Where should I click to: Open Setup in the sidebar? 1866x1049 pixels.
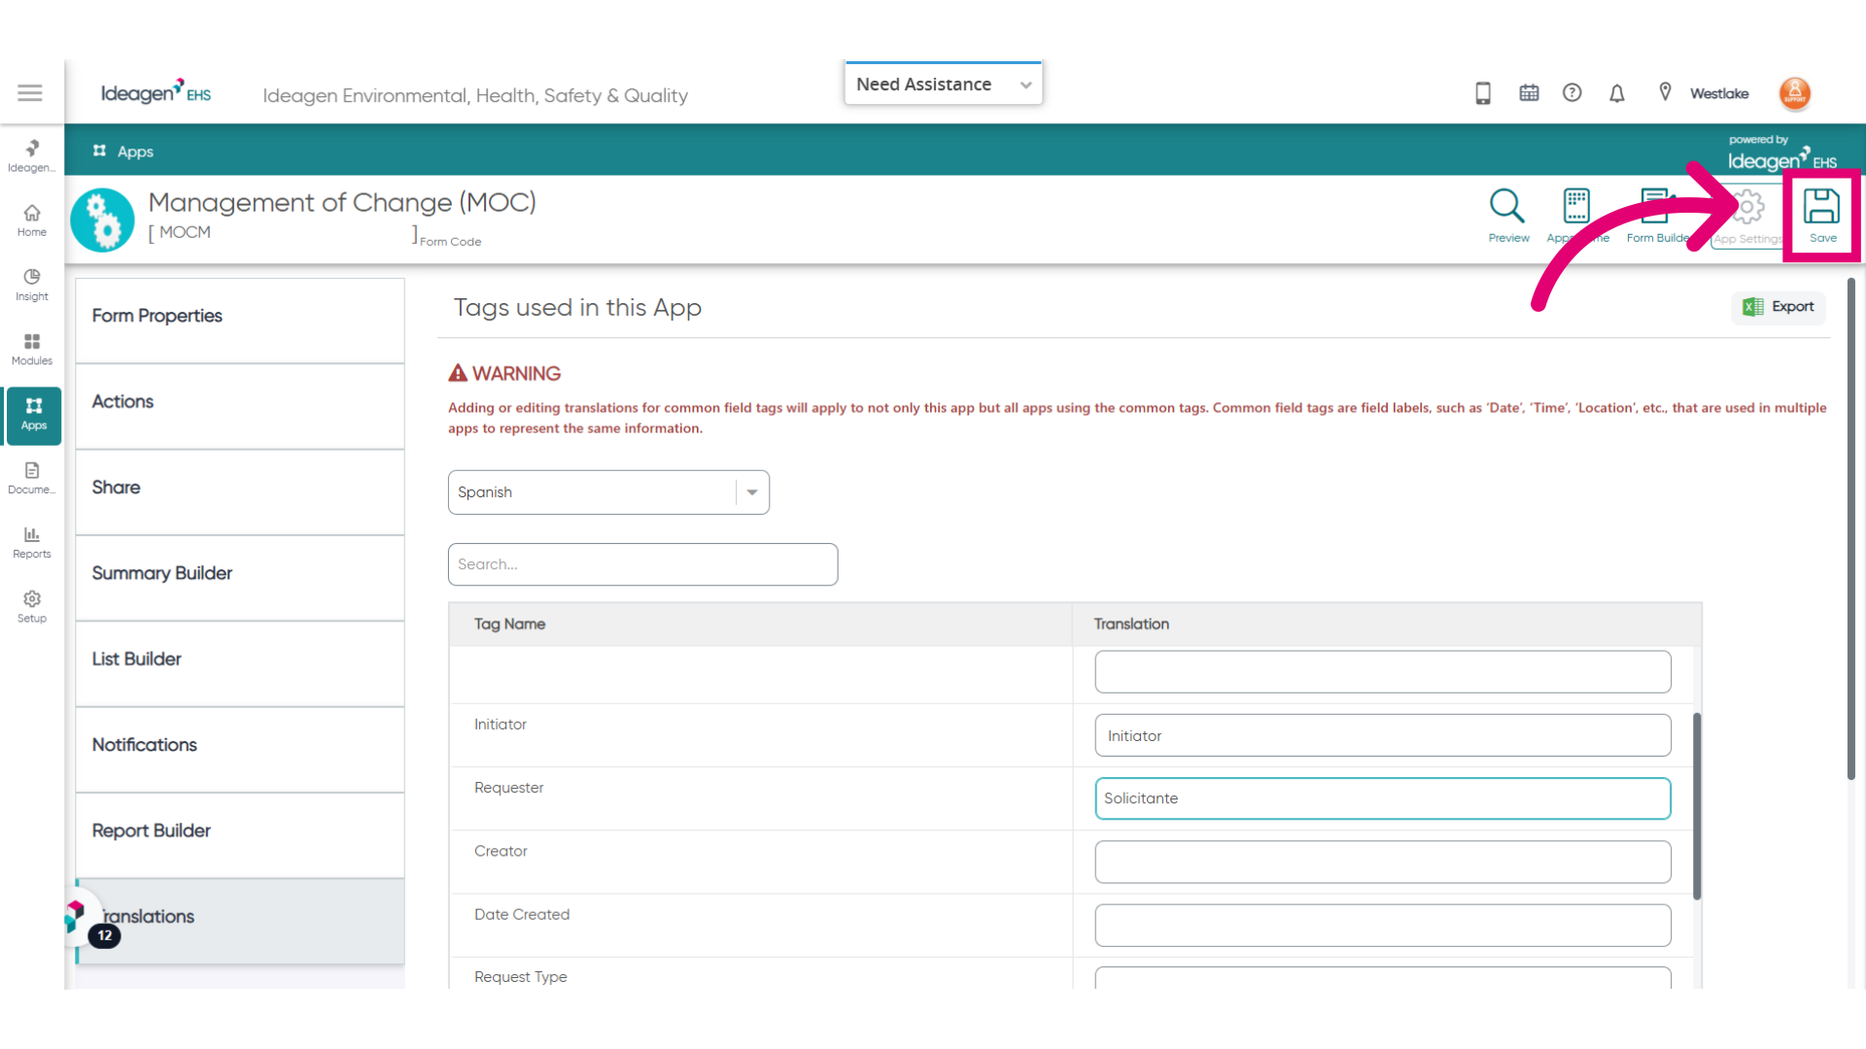click(x=32, y=607)
